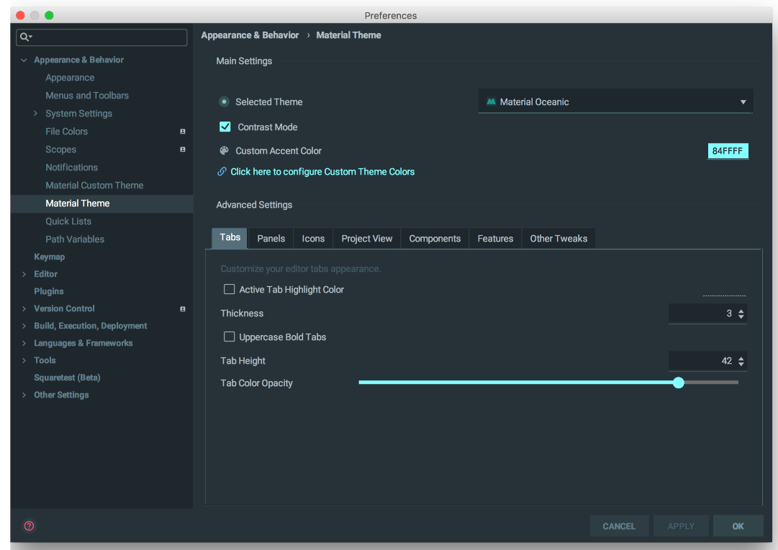Uncheck the Contrast Mode checkbox
The image size is (778, 550).
225,127
